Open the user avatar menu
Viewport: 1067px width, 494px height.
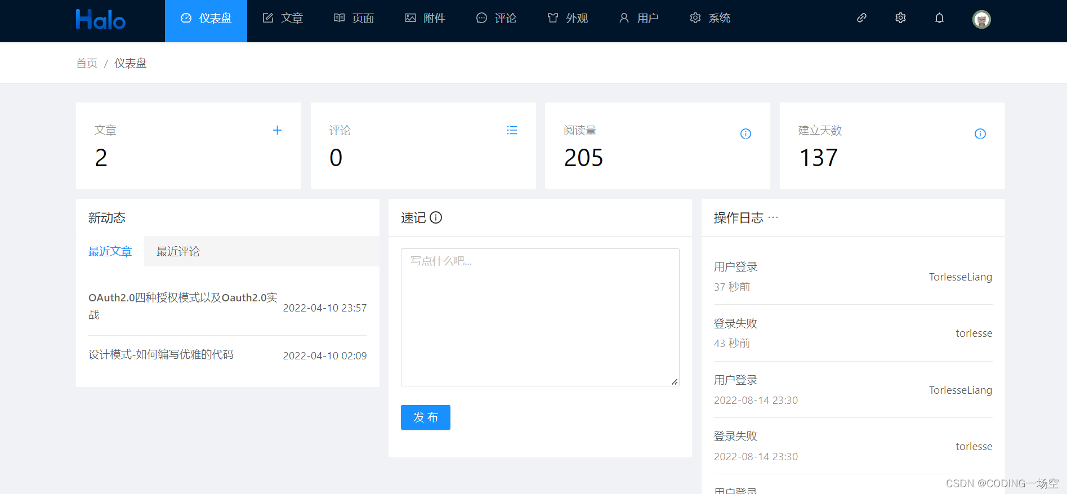pyautogui.click(x=981, y=20)
